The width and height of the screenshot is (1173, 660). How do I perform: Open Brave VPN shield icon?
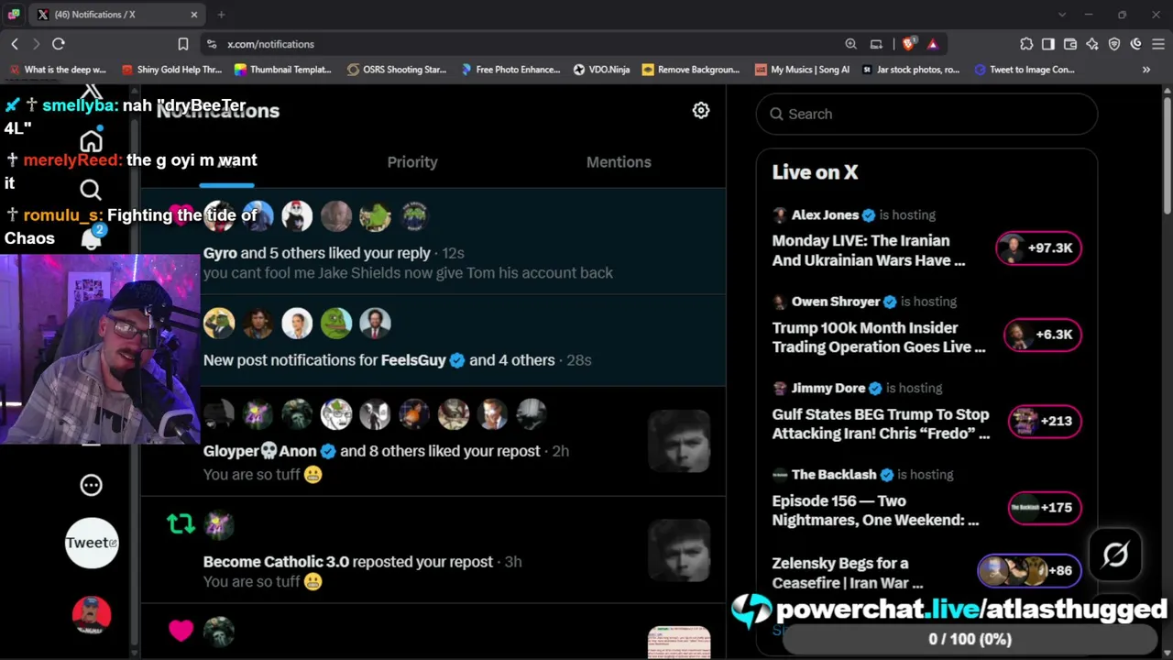tap(1114, 44)
